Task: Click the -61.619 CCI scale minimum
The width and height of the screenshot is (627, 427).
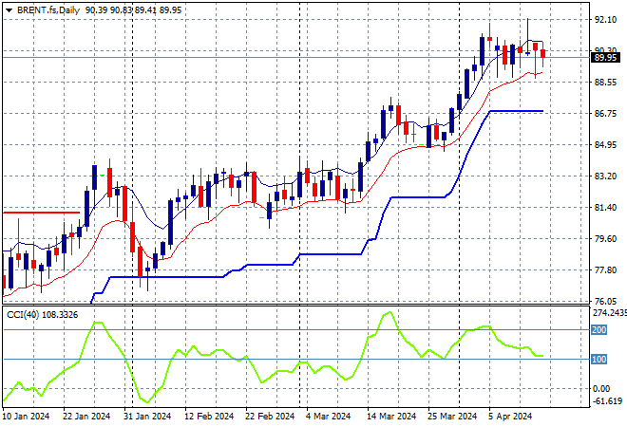Action: 606,402
